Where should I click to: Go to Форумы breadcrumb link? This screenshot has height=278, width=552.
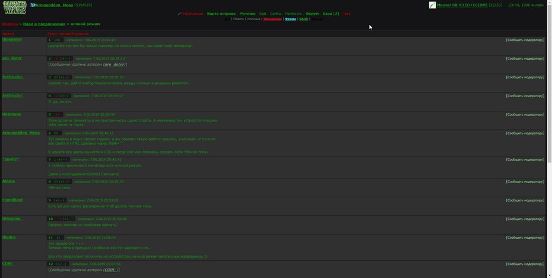9,24
